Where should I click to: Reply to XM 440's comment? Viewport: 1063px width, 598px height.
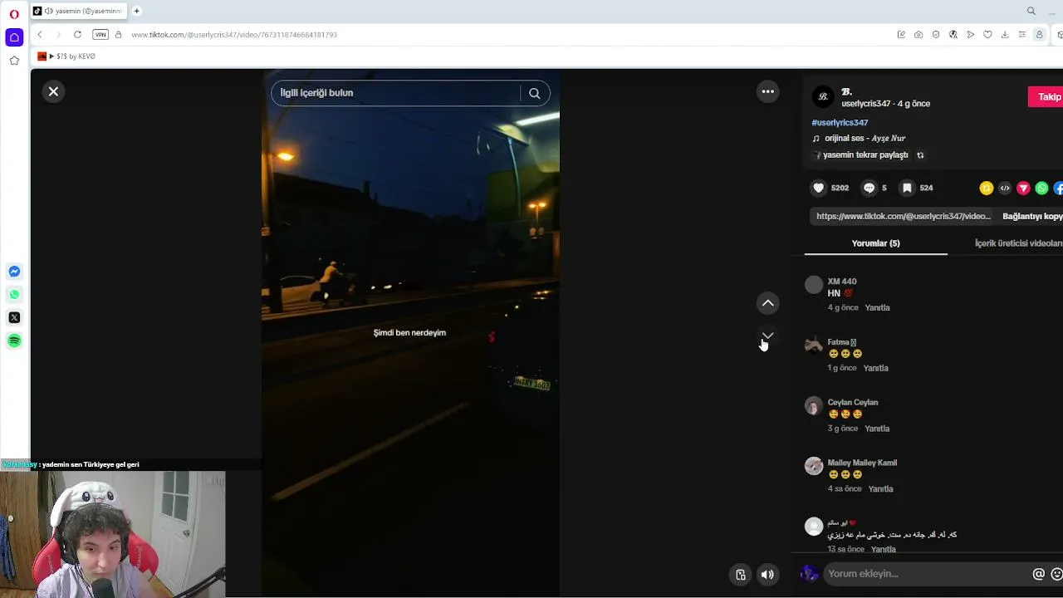[x=877, y=307]
